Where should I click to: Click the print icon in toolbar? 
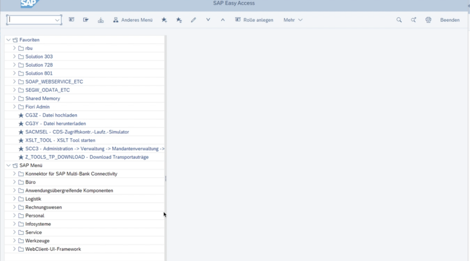click(x=428, y=20)
